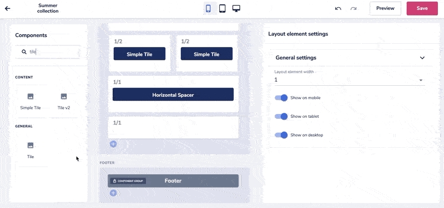Open the Preview button
The image size is (444, 208).
coord(385,8)
